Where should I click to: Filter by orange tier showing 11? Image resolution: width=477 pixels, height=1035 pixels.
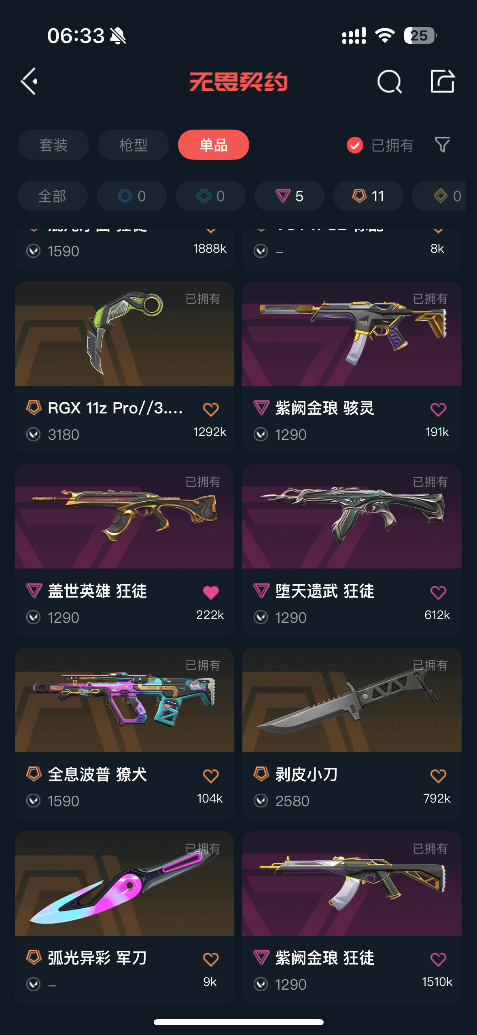pyautogui.click(x=368, y=196)
